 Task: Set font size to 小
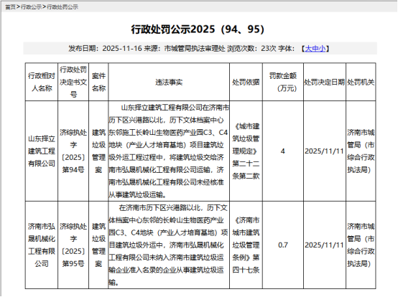pos(322,48)
